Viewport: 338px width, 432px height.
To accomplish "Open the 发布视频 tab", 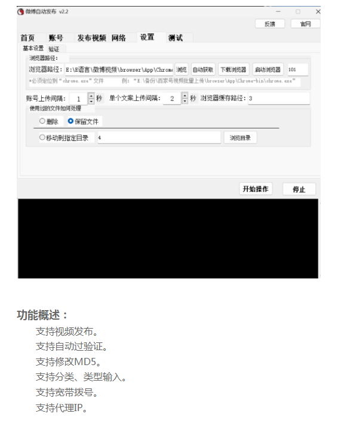I will pos(91,38).
